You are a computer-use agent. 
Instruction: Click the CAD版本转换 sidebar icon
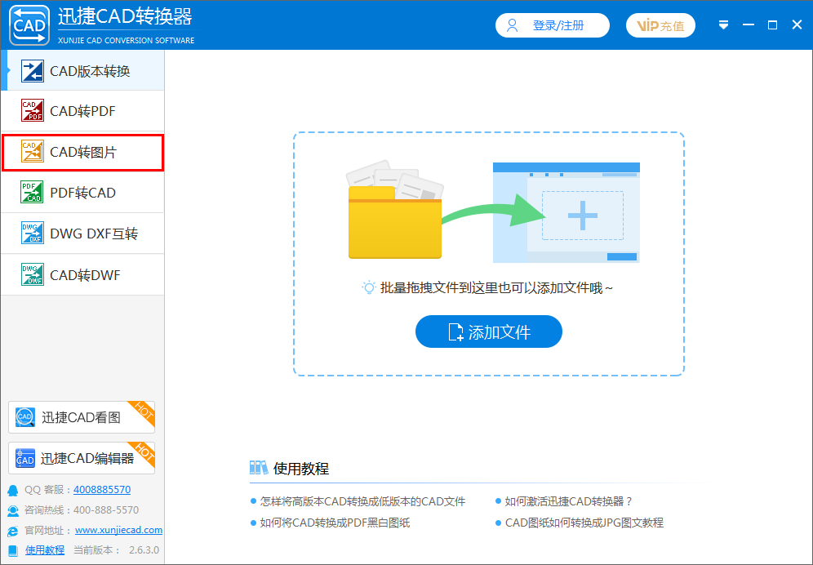click(33, 71)
